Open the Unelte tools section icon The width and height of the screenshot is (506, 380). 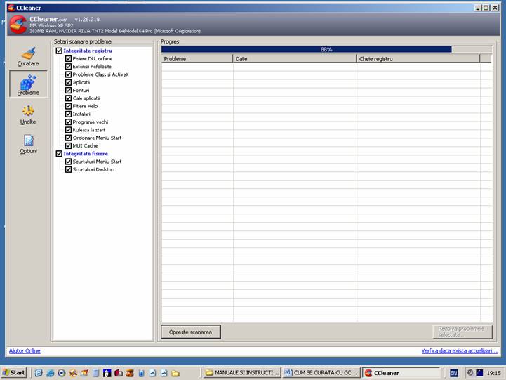pos(28,114)
